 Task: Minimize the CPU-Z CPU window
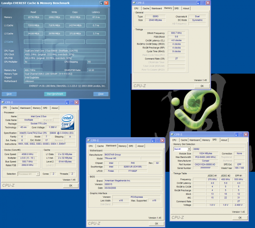pyautogui.click(x=67, y=102)
